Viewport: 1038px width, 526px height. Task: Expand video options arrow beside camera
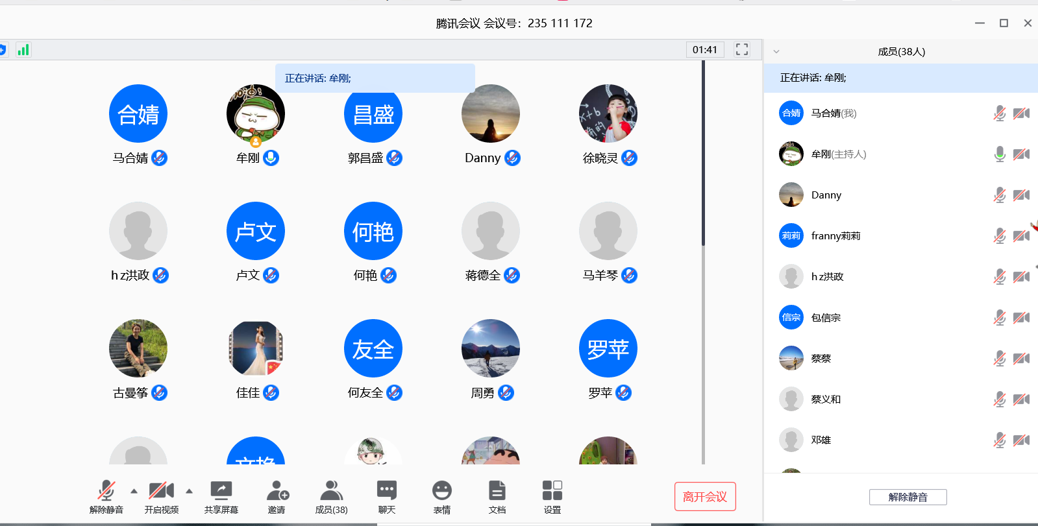(190, 491)
